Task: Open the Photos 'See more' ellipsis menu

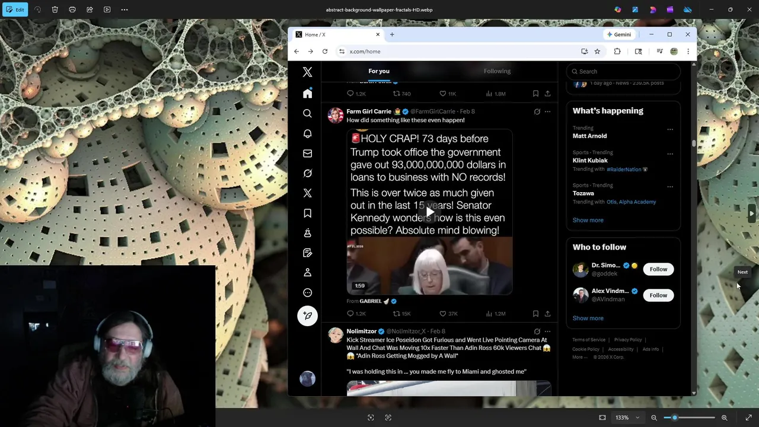Action: (125, 9)
